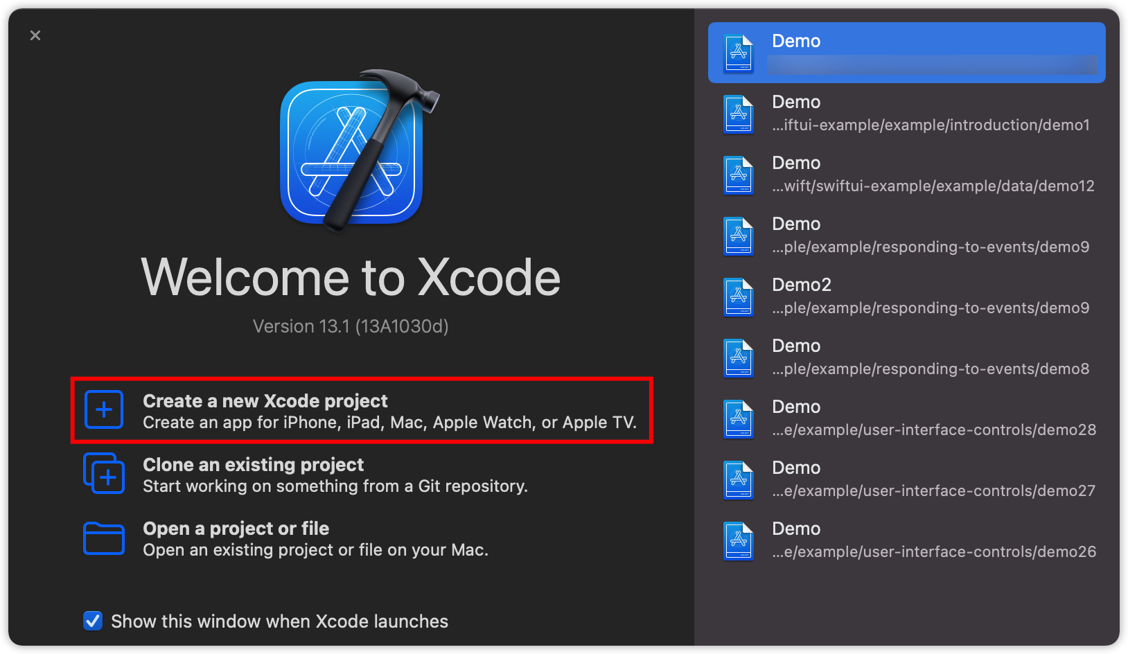
Task: Select Demo2 in responding-to-events/demo9
Action: click(928, 297)
